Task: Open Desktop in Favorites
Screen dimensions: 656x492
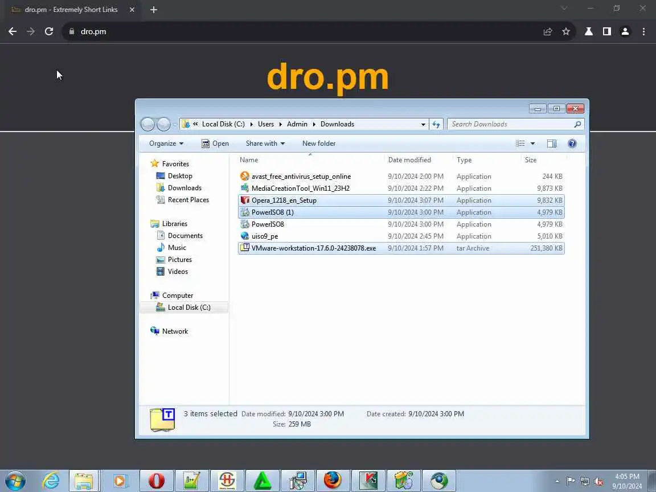Action: pyautogui.click(x=180, y=176)
